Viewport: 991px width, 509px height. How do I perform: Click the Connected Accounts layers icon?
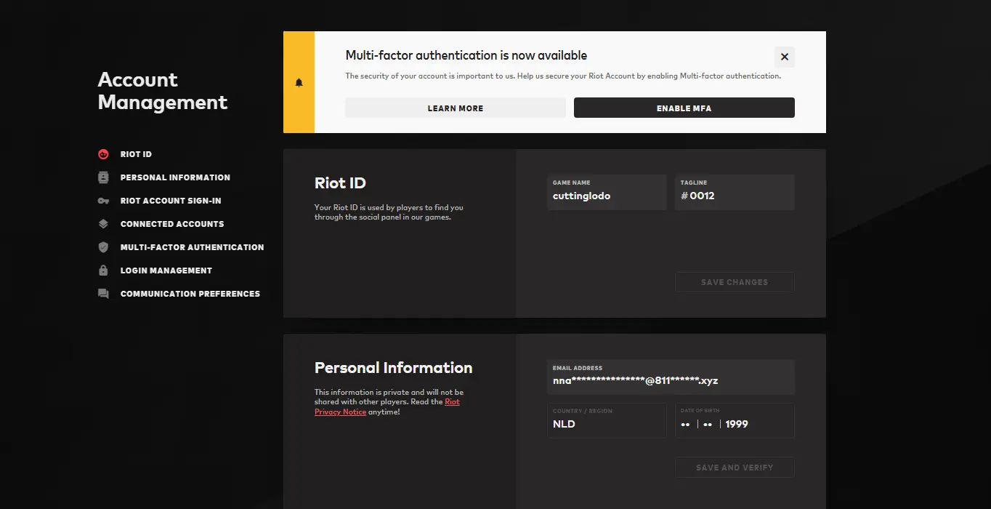[103, 224]
